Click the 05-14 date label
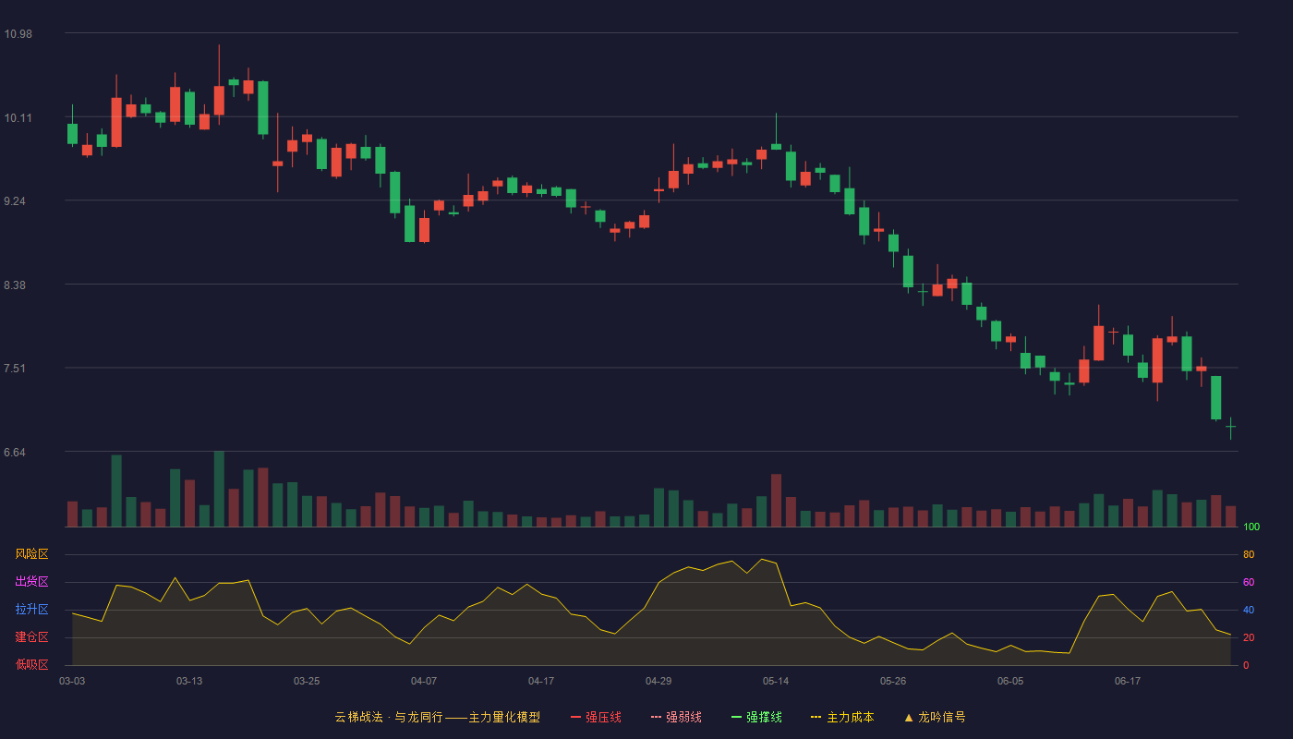1293x739 pixels. click(x=776, y=681)
